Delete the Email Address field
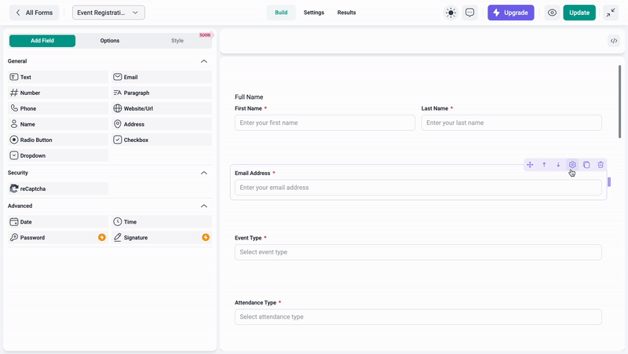The height and width of the screenshot is (354, 628). point(601,165)
